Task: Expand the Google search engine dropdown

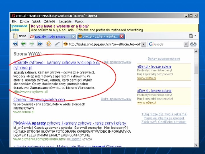Action: tap(186, 44)
